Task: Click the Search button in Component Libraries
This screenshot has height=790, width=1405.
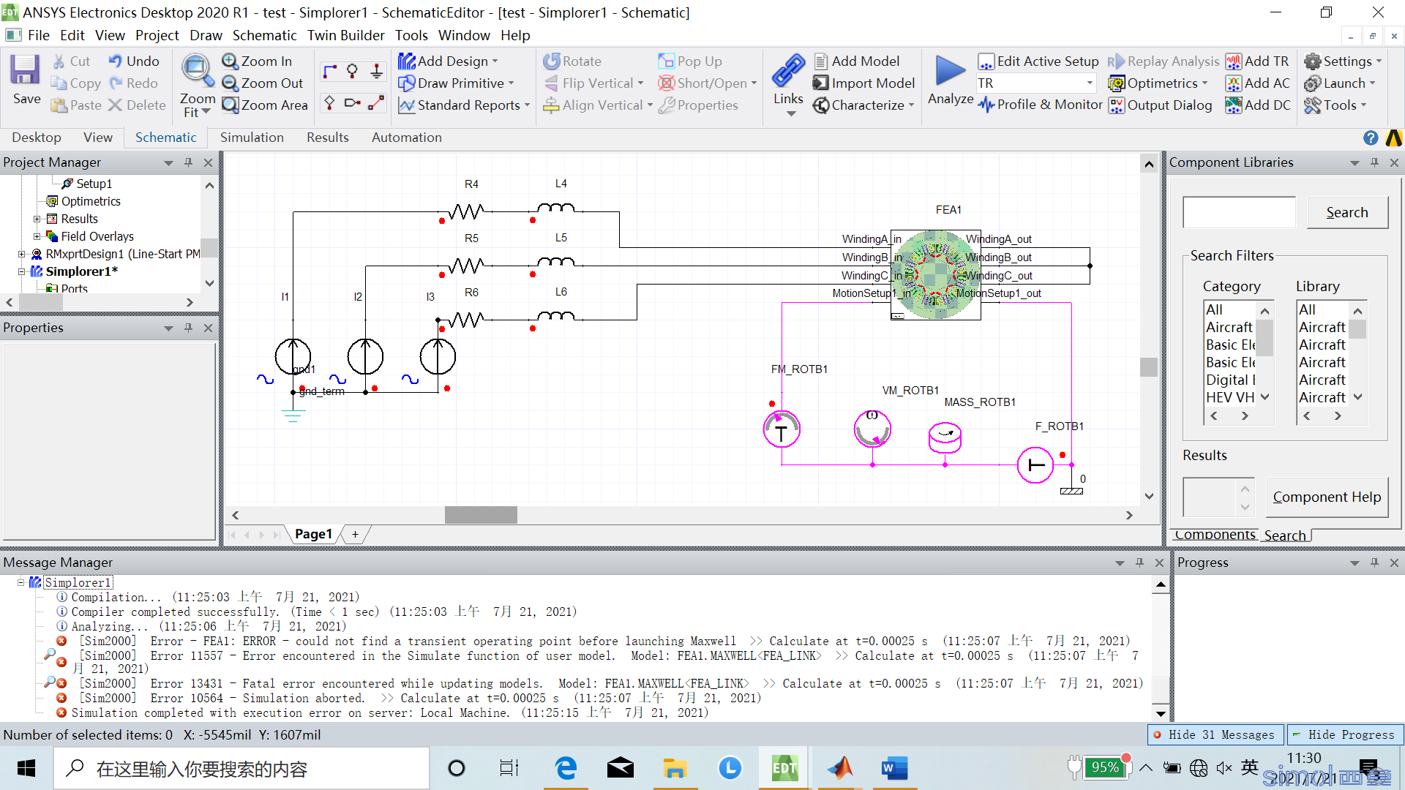Action: point(1347,212)
